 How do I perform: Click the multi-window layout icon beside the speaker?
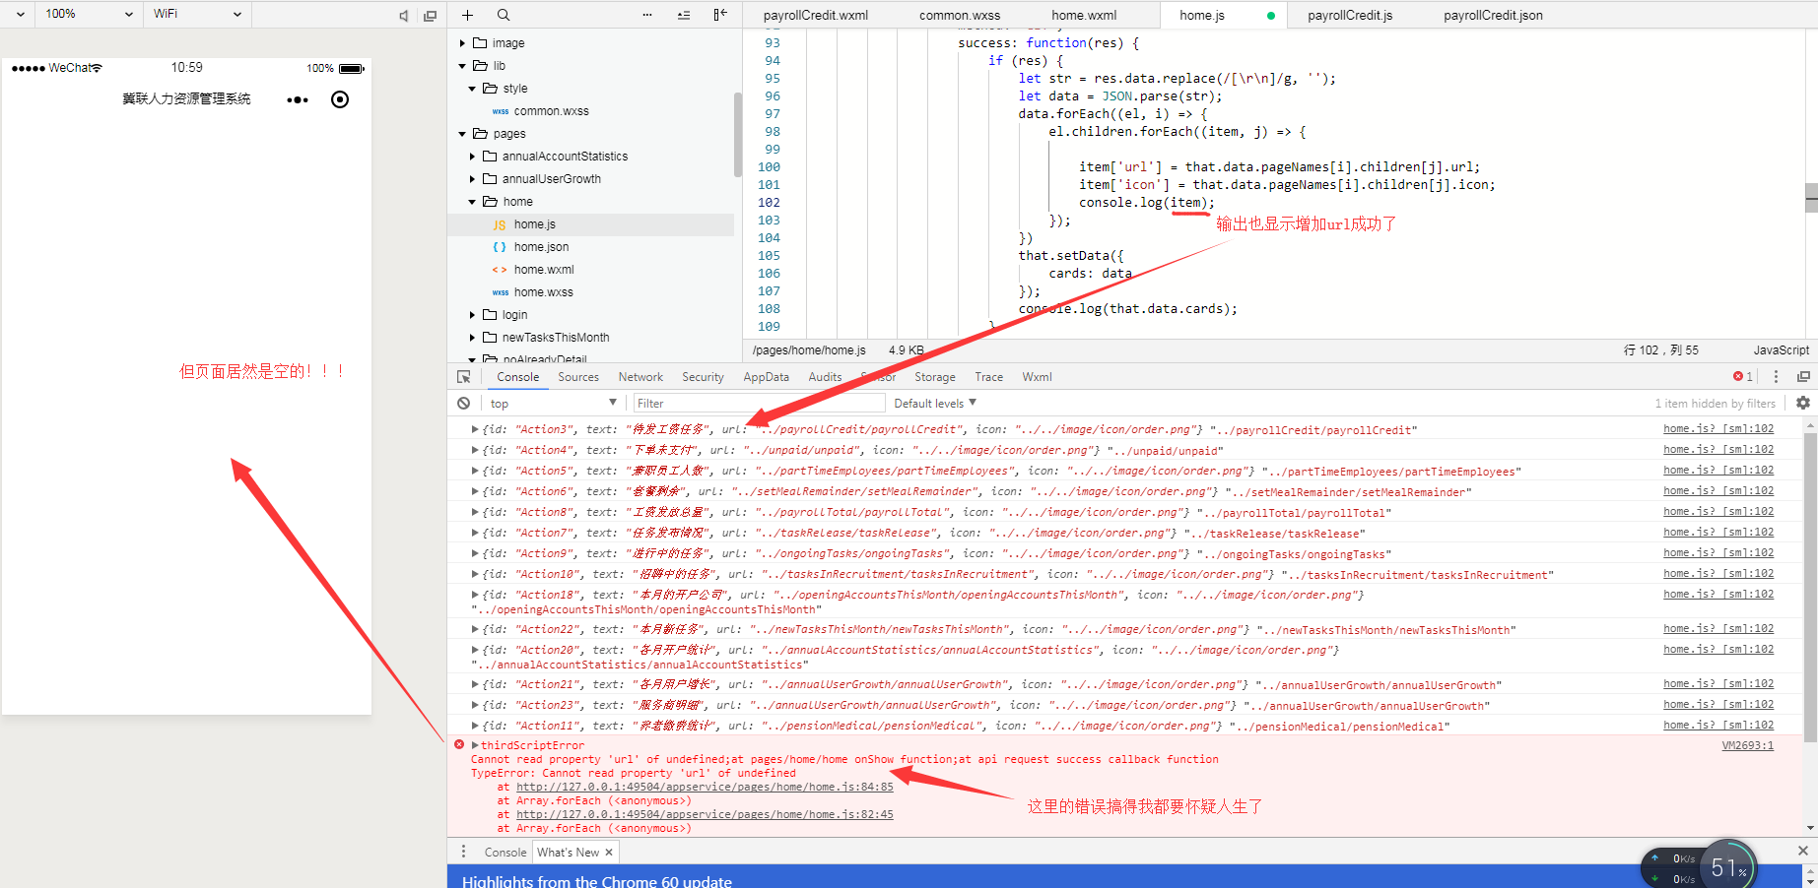[430, 15]
